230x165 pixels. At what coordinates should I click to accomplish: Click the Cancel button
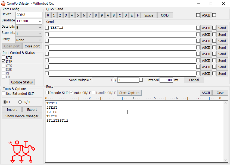(x=194, y=80)
